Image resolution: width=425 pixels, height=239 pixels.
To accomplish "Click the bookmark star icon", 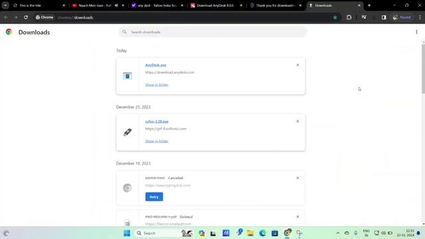I will point(335,17).
